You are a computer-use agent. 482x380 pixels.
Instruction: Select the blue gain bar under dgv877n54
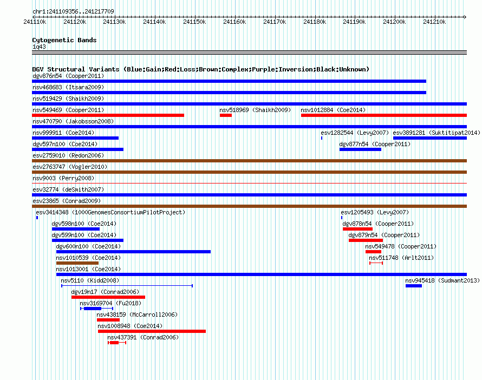click(360, 149)
